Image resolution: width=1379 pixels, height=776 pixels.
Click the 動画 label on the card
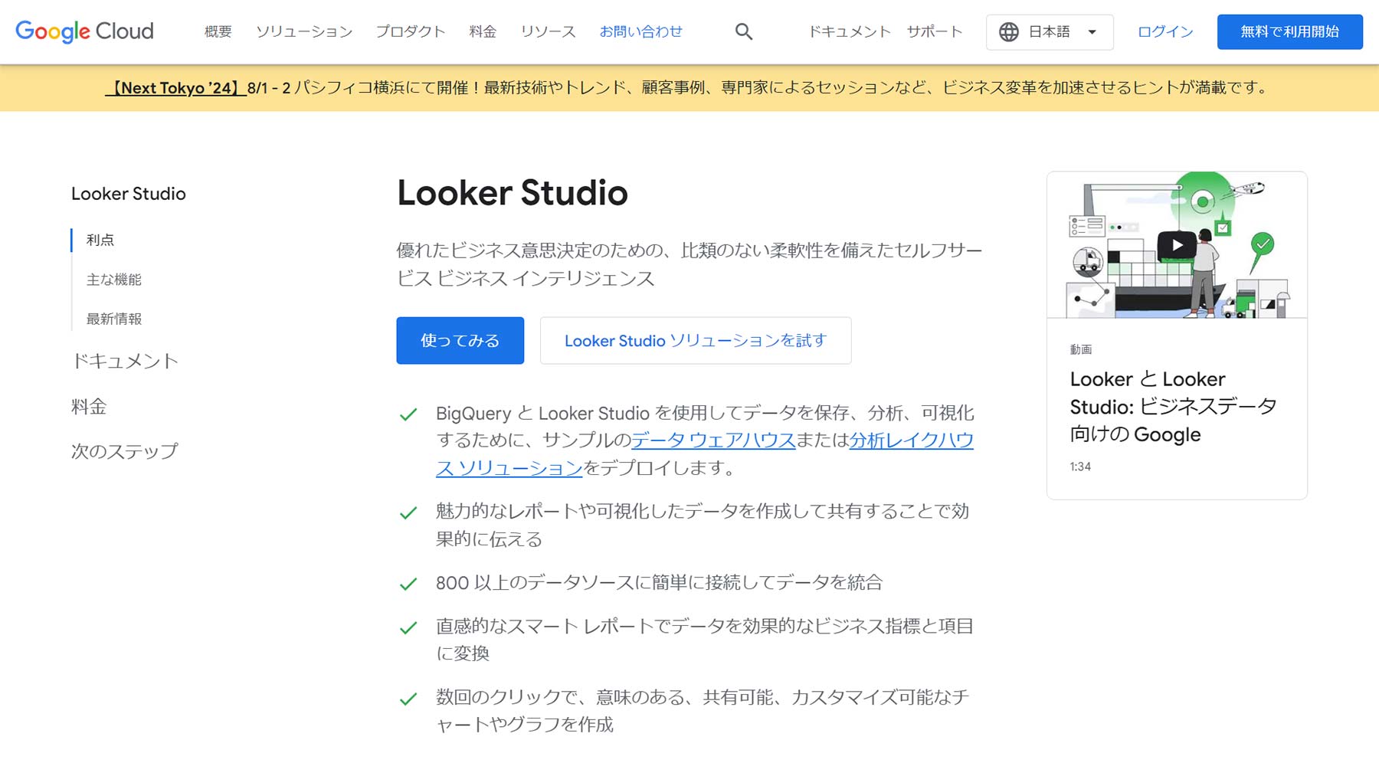[x=1081, y=349]
